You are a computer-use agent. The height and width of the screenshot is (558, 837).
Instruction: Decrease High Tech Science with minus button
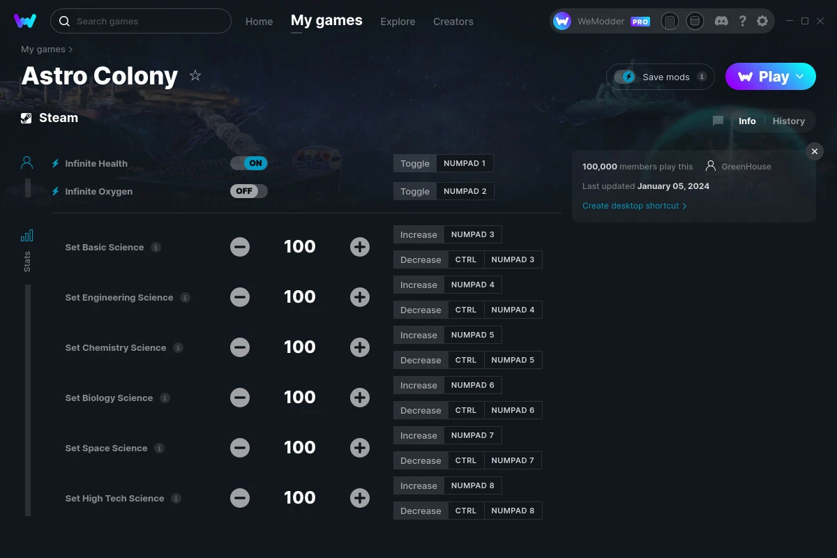(240, 498)
